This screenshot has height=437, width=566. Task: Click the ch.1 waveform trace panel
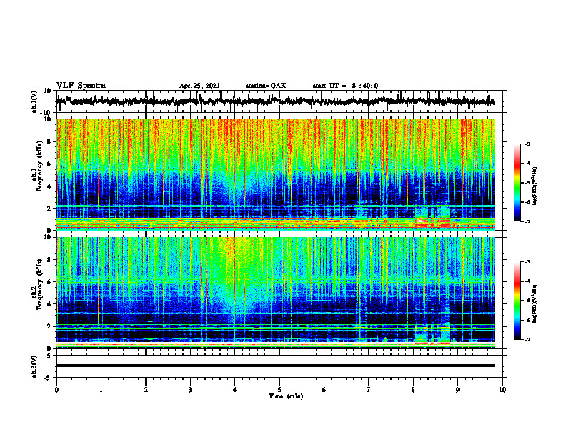point(279,101)
